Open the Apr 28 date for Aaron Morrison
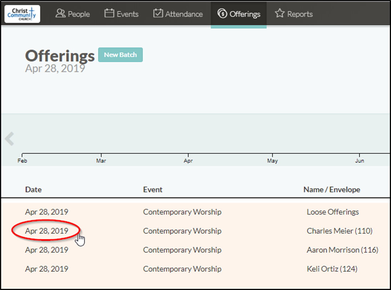391x290 pixels. click(x=47, y=250)
